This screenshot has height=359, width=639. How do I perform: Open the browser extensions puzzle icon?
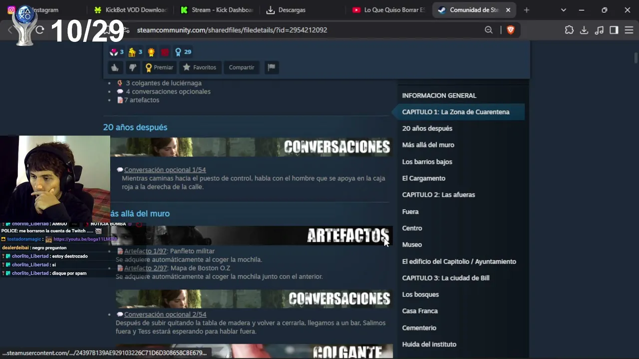tap(569, 30)
